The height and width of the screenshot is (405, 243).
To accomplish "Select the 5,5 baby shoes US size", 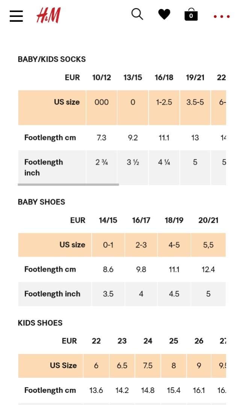I will [208, 245].
